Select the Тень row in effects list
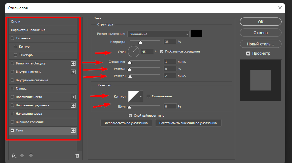 43,130
